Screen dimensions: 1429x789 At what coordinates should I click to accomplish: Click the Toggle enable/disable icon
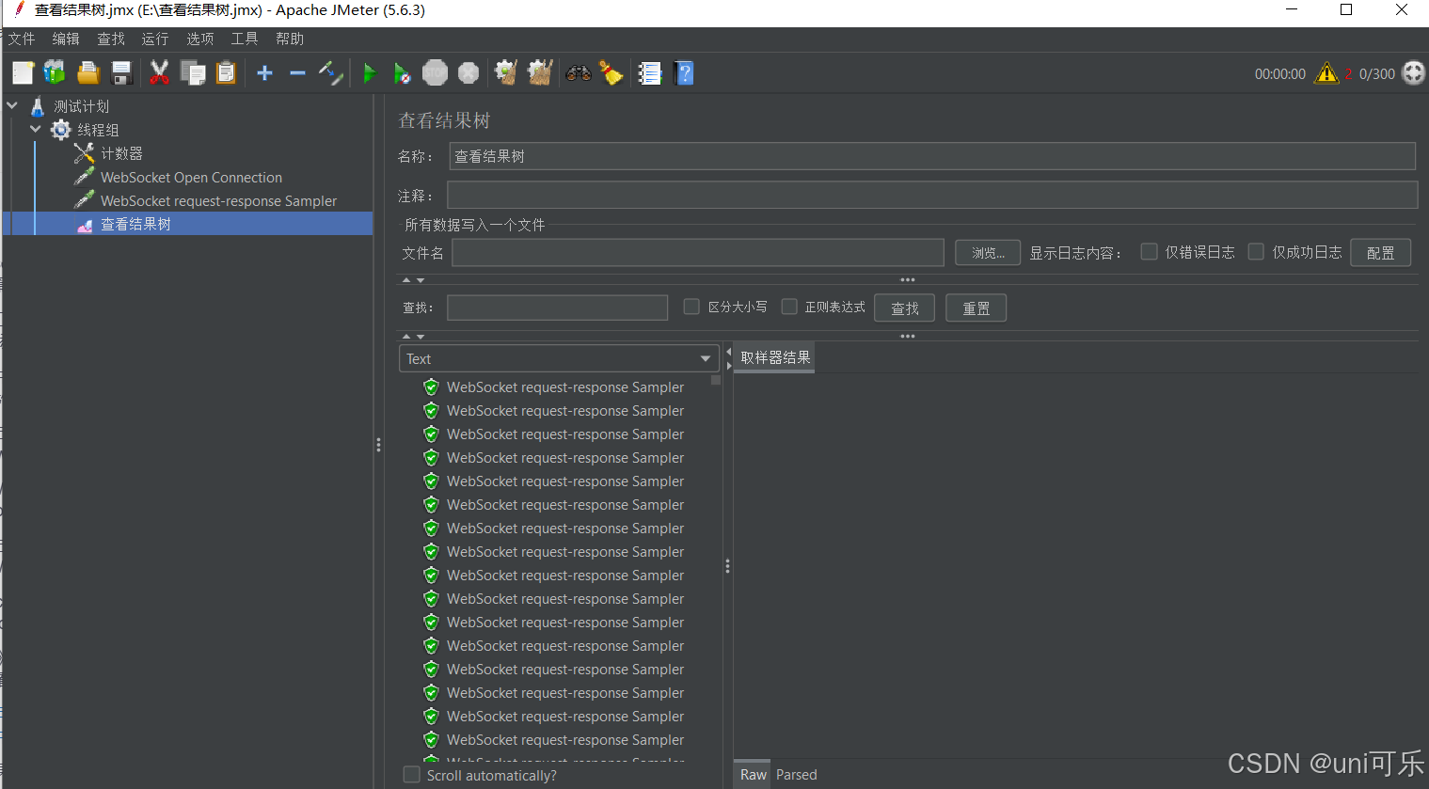331,73
